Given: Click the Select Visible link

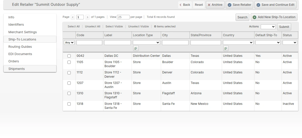Looking at the screenshot, I should tap(114, 26).
